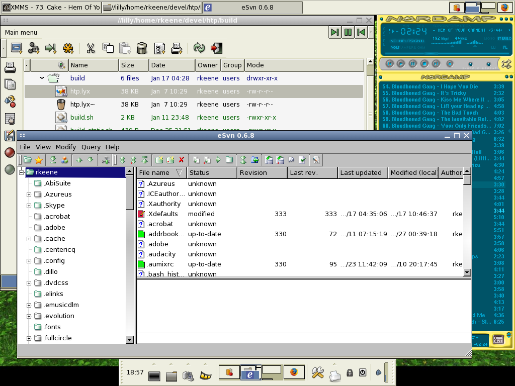Click the scissors cut icon in file manager
515x386 pixels.
(91, 48)
